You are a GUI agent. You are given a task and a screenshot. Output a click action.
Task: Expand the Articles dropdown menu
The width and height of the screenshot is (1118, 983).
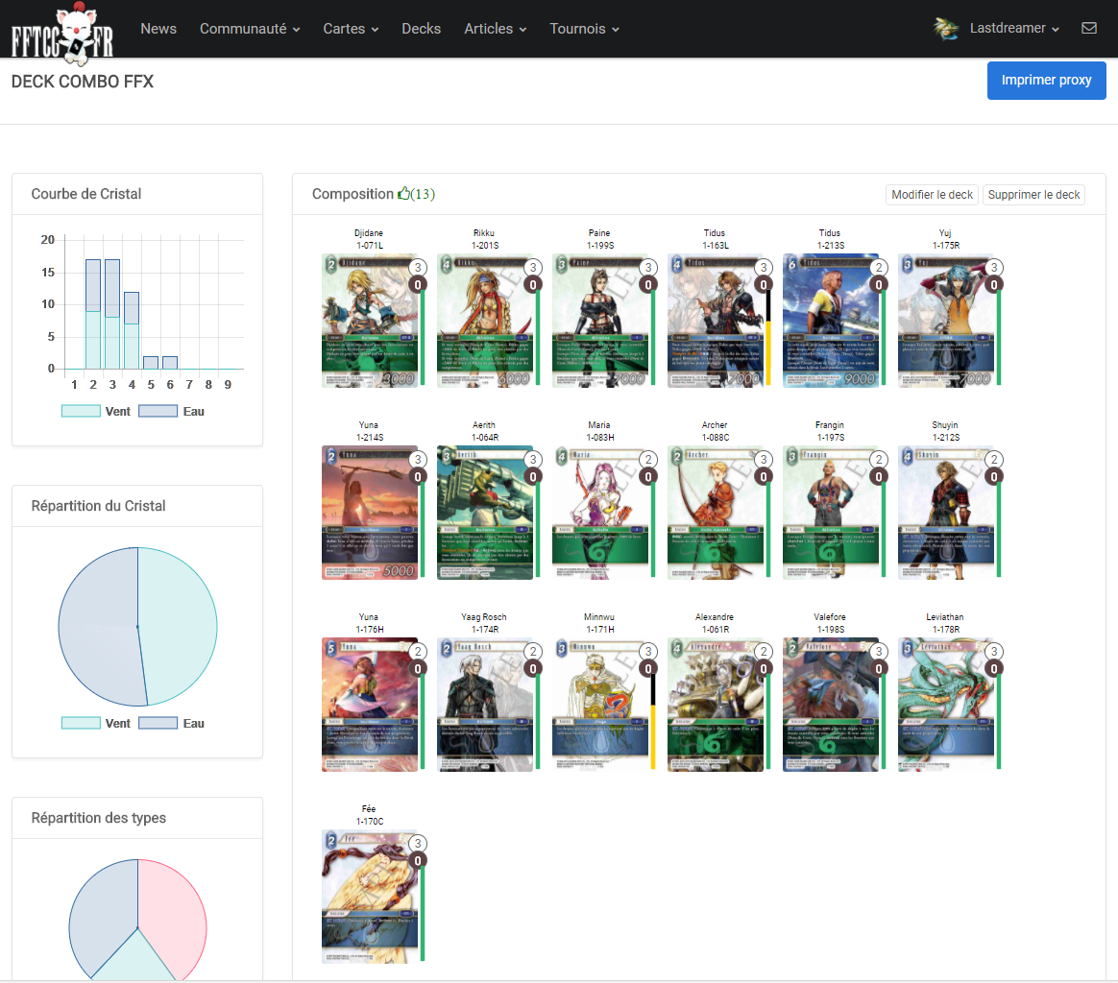pyautogui.click(x=495, y=29)
